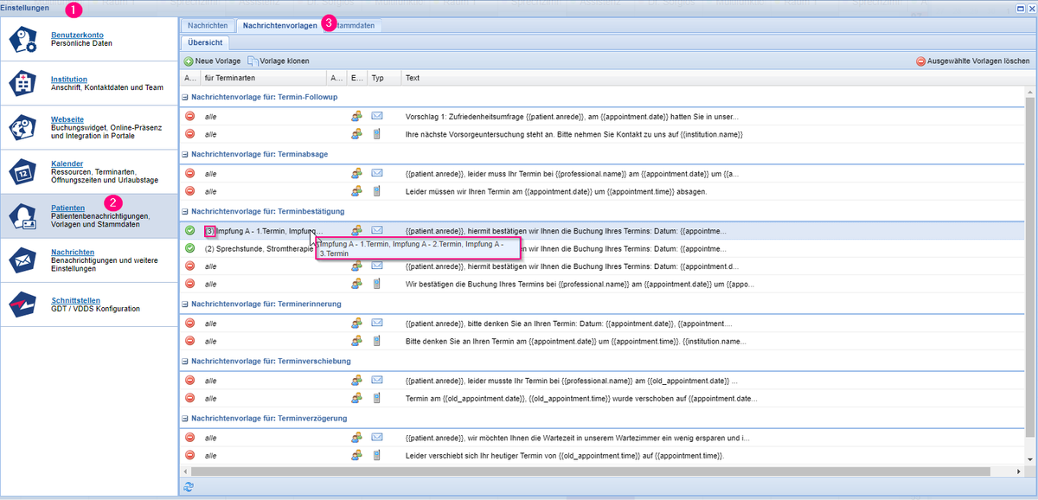1038x500 pixels.
Task: Click the Text column header
Action: [413, 78]
